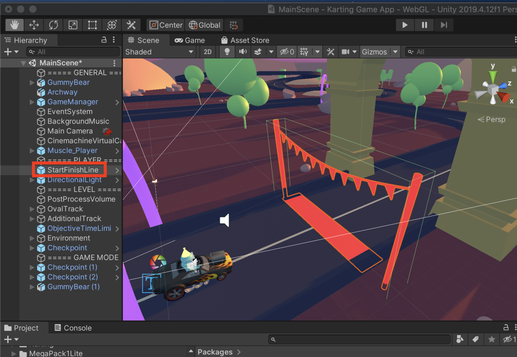Open the Hierarchy panel options menu
The image size is (517, 357).
114,40
